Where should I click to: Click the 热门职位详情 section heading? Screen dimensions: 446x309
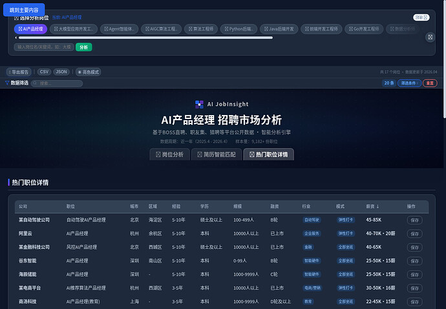30,182
